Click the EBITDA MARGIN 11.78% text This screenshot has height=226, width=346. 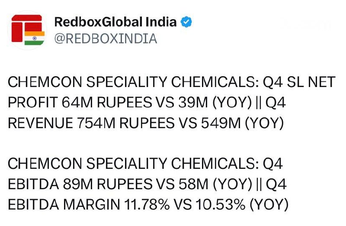[89, 204]
